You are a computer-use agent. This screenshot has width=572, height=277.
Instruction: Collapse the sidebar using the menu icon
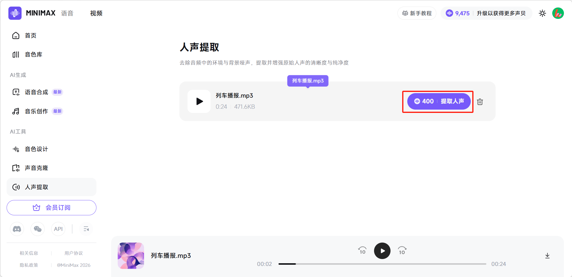tap(86, 229)
